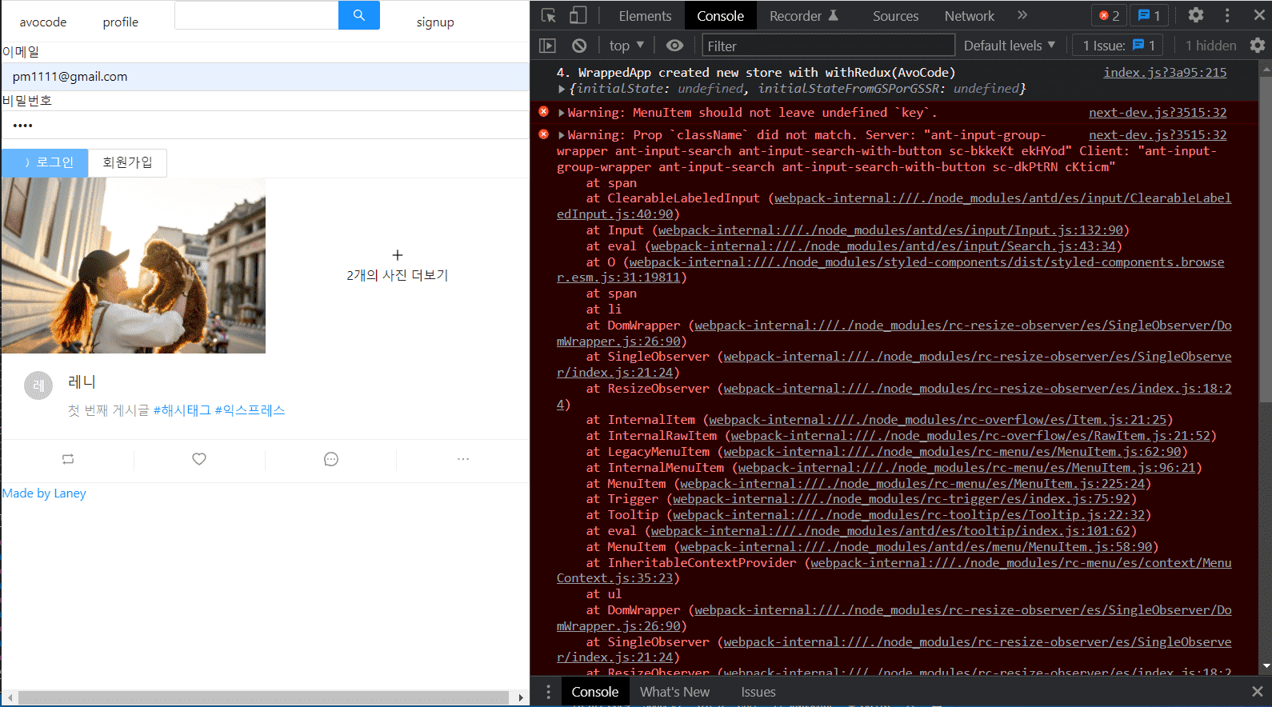Click the #익스프레스 hashtag link
The image size is (1272, 707).
click(x=250, y=410)
